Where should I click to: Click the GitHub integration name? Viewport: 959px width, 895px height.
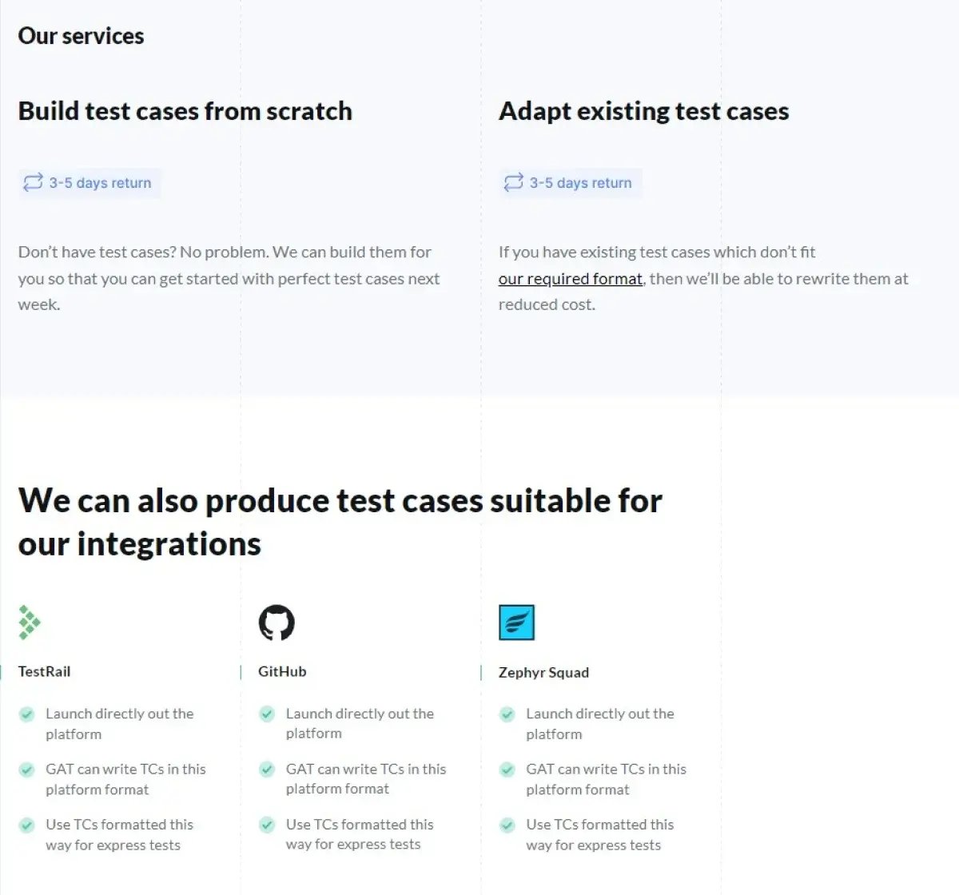coord(282,671)
